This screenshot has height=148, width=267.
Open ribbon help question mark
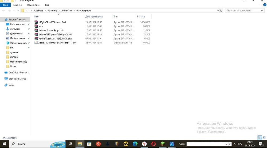click(x=265, y=5)
